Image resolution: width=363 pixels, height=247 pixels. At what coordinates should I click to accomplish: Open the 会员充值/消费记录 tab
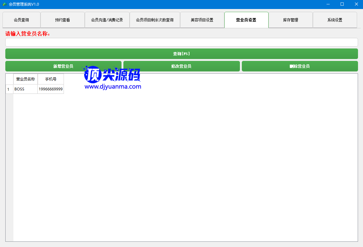pos(107,20)
